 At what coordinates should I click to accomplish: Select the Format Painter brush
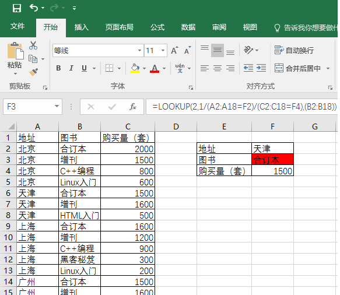pyautogui.click(x=33, y=72)
